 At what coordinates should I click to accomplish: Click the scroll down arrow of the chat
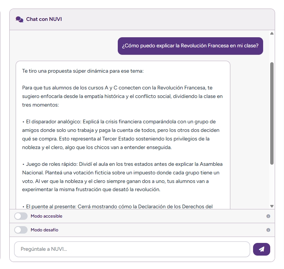click(x=272, y=206)
